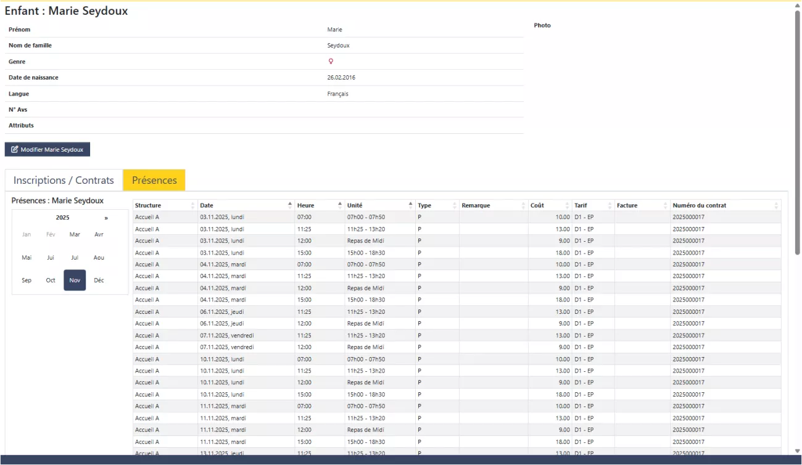Choose Oct in the month calendar
This screenshot has height=465, width=802.
[x=51, y=281]
